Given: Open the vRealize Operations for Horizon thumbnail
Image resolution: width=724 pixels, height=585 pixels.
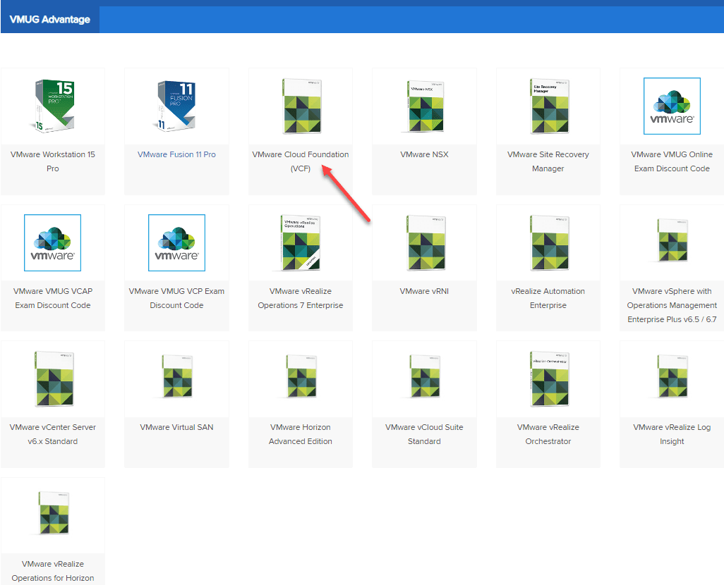Looking at the screenshot, I should [x=53, y=514].
